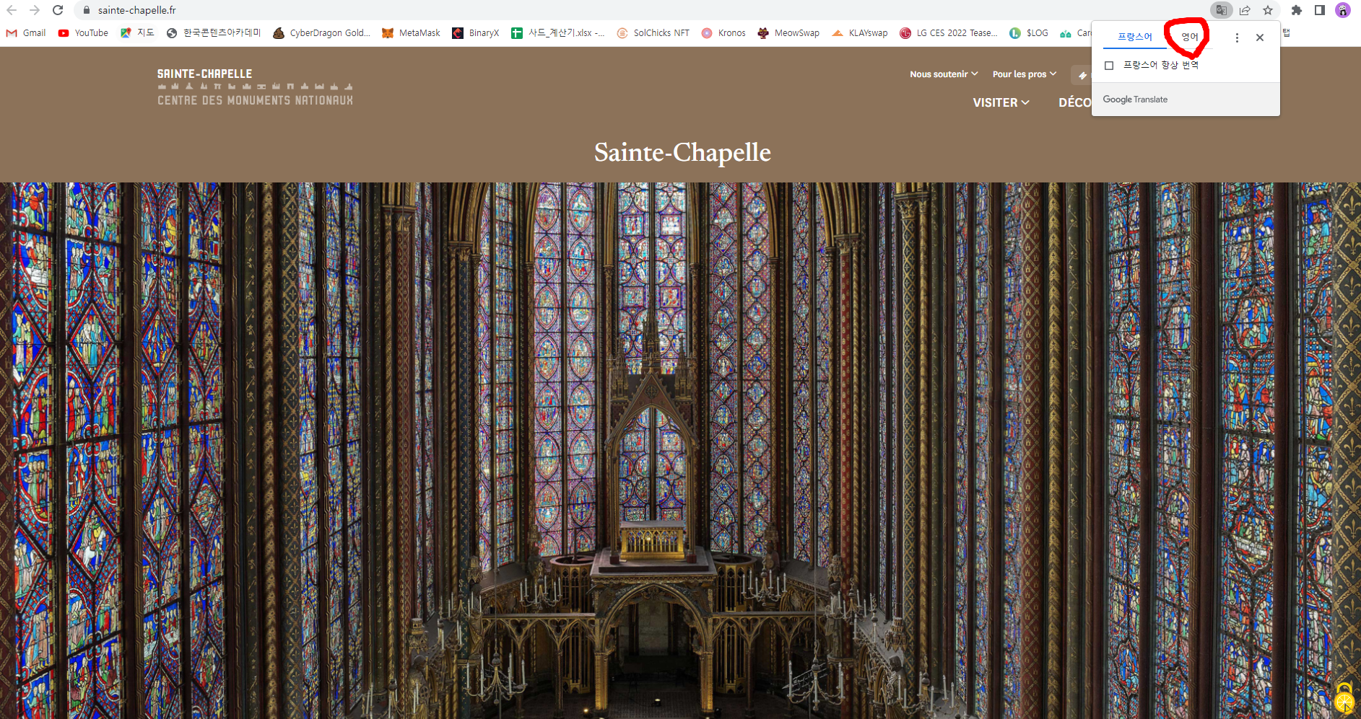Viewport: 1361px width, 719px height.
Task: Select the 영어 tab in translate popup
Action: click(1189, 37)
